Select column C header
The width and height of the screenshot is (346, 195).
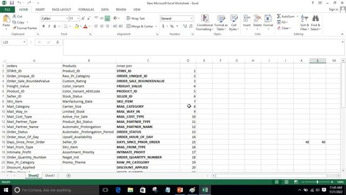pos(148,61)
